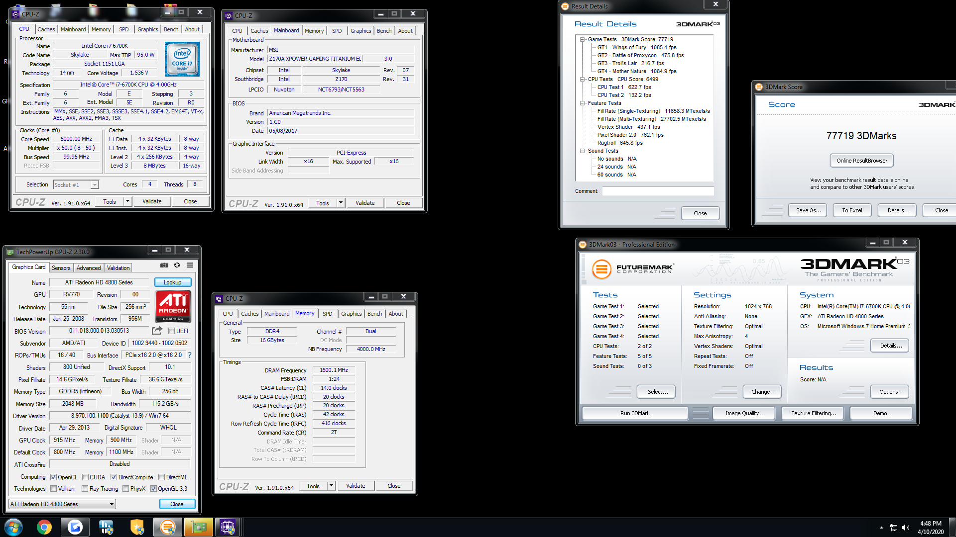
Task: Click the GPU-Z title bar app icon
Action: tap(10, 252)
